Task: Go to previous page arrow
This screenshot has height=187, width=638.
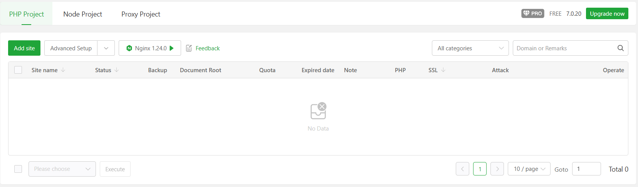Action: pos(462,169)
